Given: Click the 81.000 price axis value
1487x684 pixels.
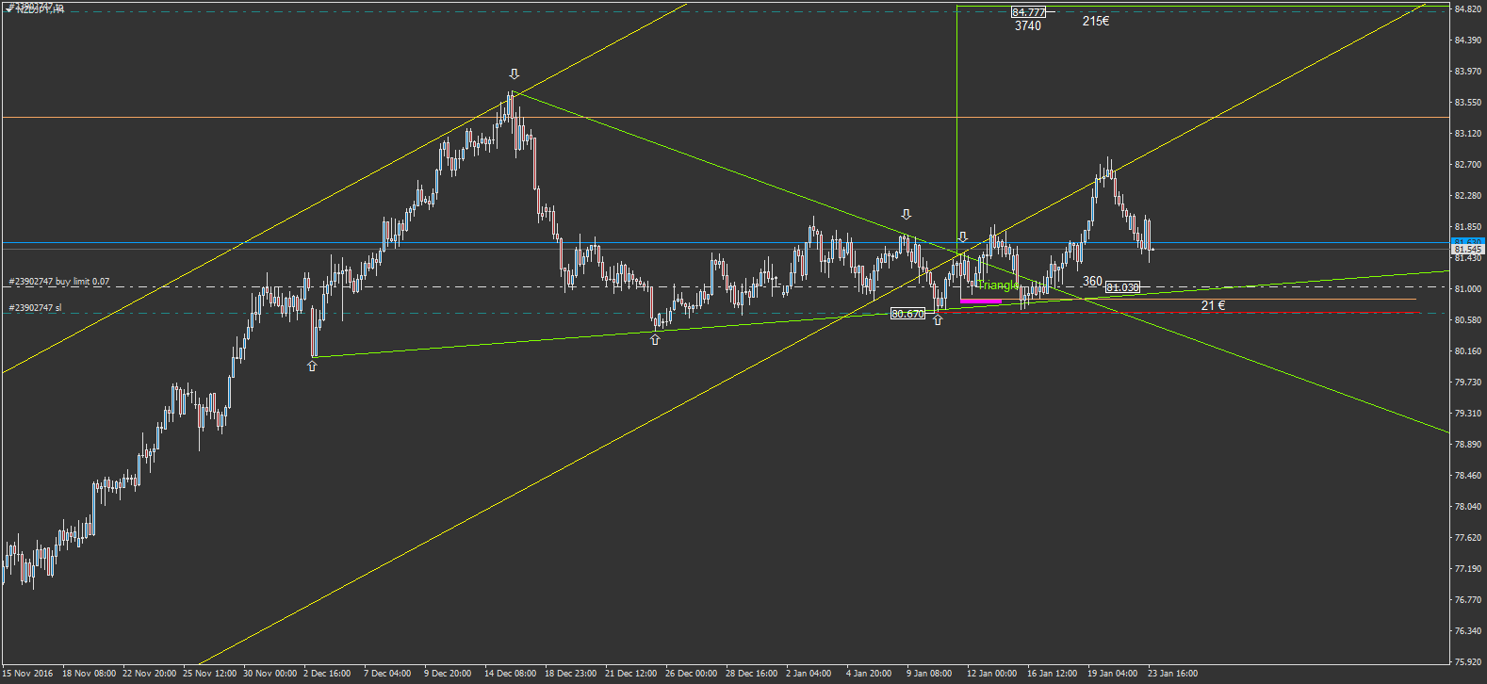Looking at the screenshot, I should [x=1468, y=289].
